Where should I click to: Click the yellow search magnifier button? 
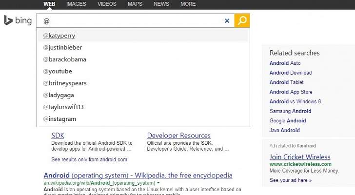[242, 20]
